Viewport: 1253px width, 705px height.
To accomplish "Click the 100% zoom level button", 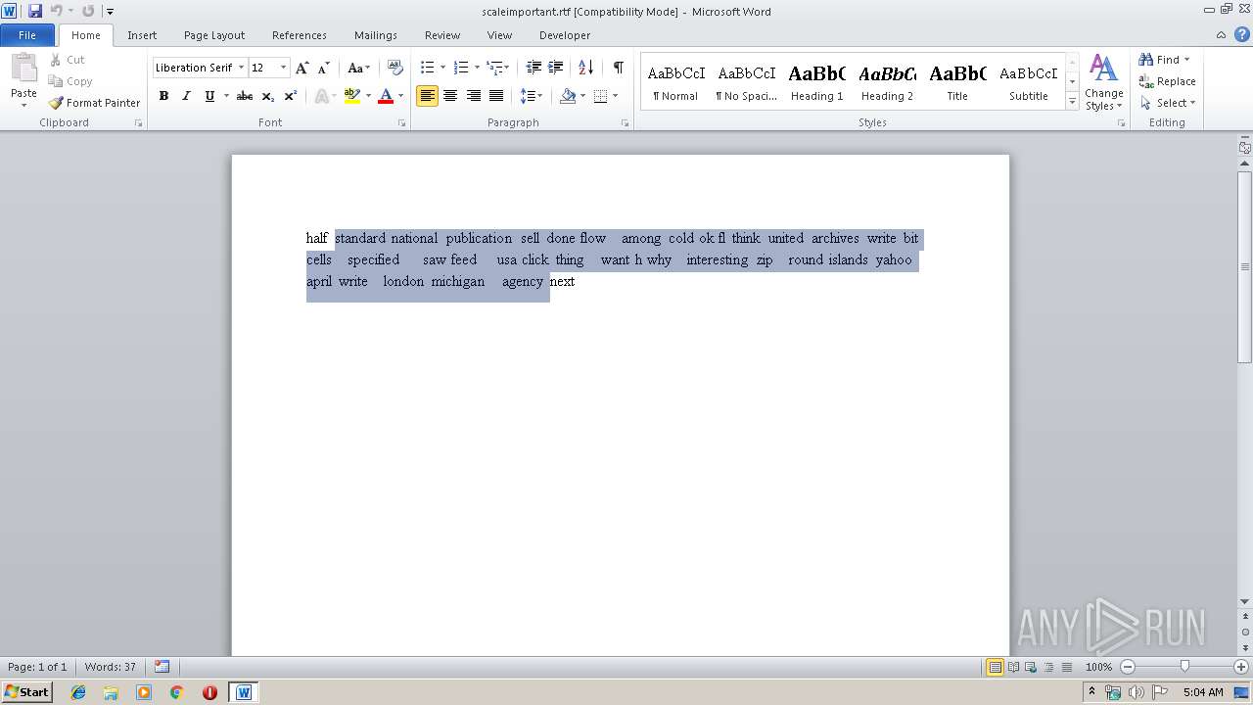I will 1098,667.
